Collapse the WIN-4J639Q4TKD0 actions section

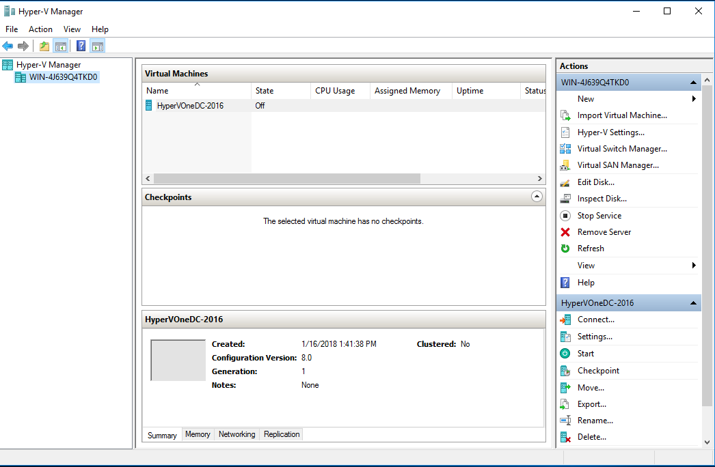[693, 81]
